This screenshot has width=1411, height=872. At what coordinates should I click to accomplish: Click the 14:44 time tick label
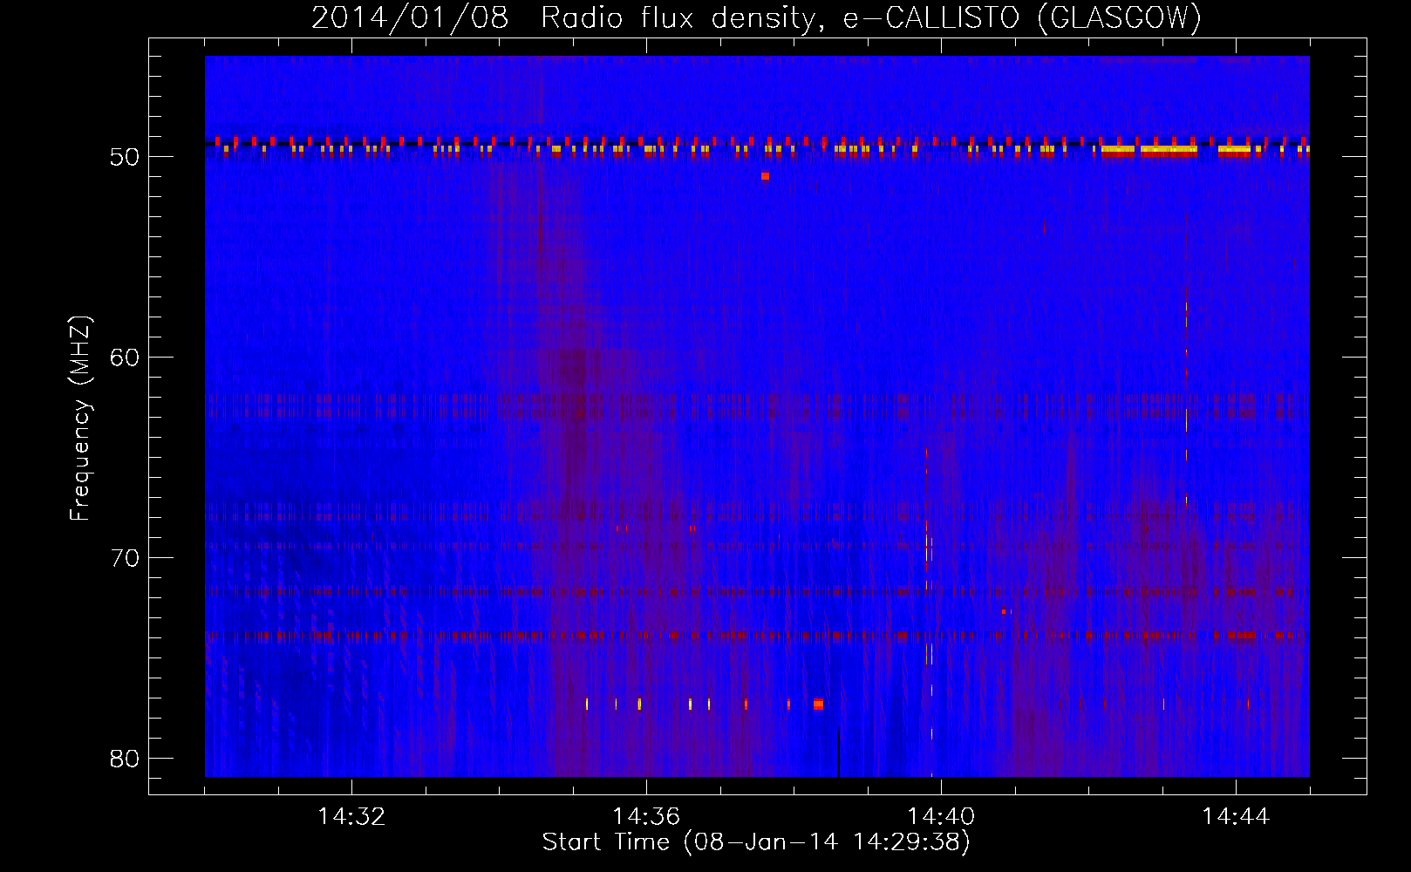point(1236,817)
